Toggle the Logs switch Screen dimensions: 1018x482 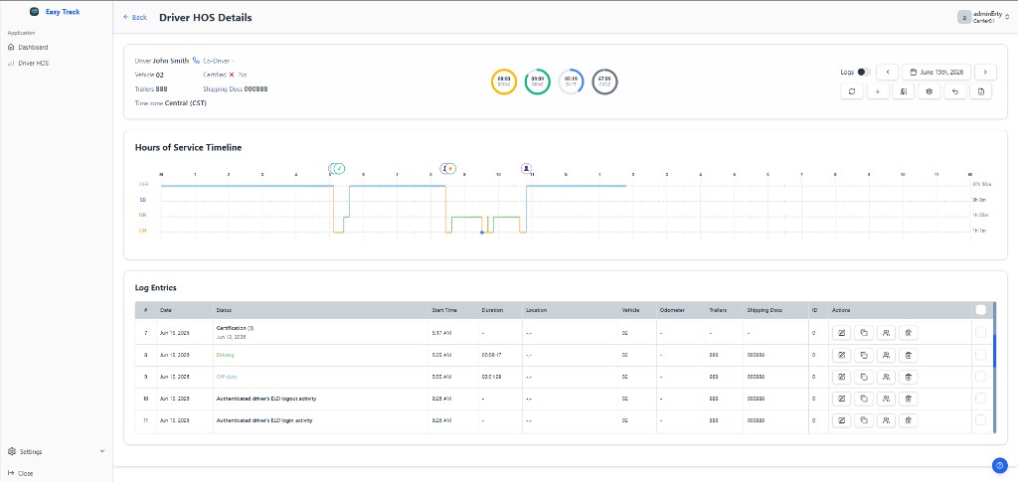[864, 72]
